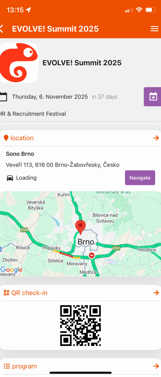Open the program section header
This screenshot has width=161, height=377.
[24, 366]
